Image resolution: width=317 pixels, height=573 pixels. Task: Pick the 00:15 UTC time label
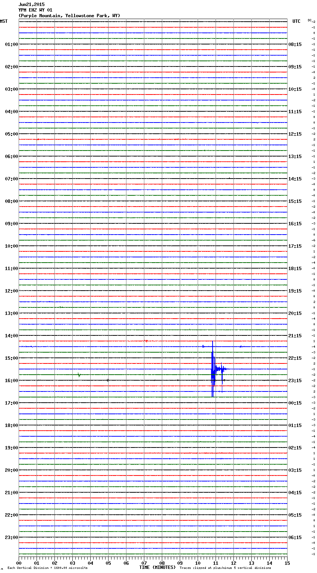[x=295, y=403]
